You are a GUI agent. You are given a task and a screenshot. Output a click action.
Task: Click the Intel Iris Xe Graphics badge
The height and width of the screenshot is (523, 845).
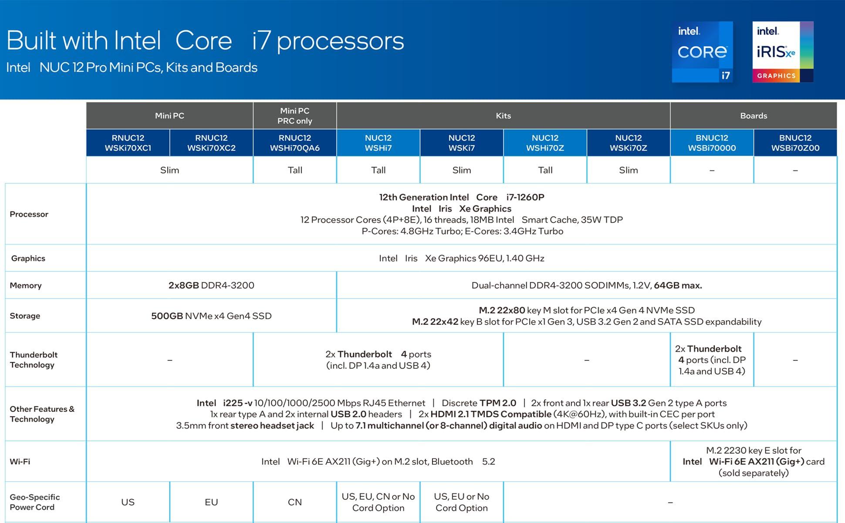pyautogui.click(x=782, y=52)
